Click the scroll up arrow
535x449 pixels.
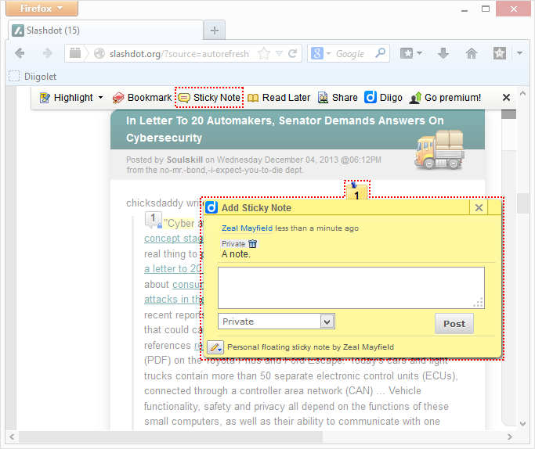click(x=522, y=93)
